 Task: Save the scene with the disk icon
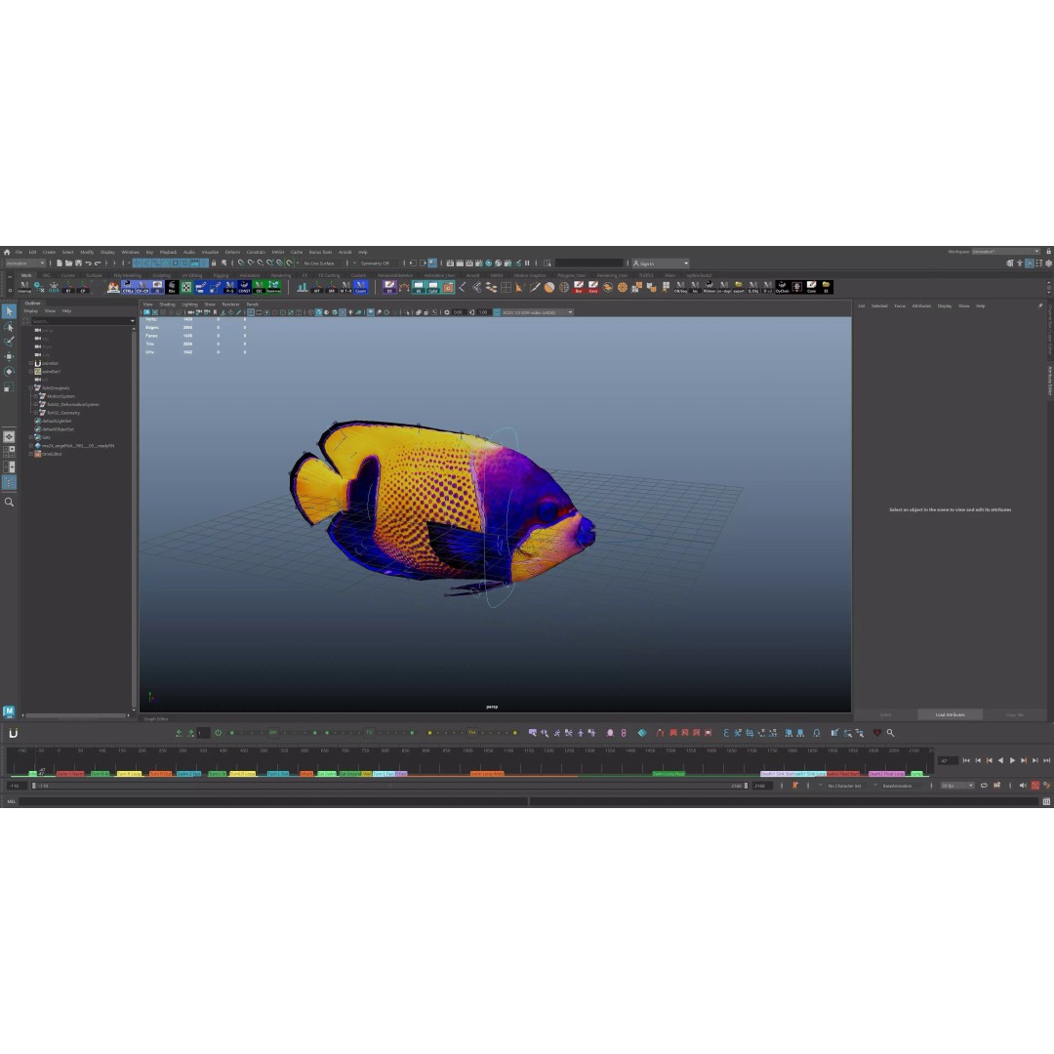[78, 263]
